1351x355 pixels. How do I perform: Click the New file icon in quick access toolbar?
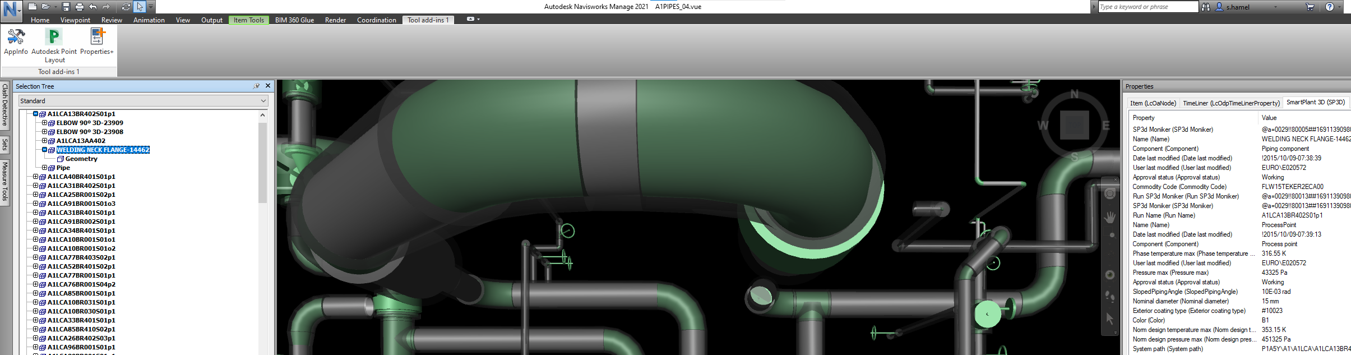33,7
